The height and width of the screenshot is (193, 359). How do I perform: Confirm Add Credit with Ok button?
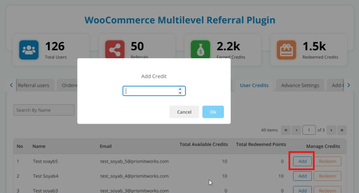coord(213,112)
